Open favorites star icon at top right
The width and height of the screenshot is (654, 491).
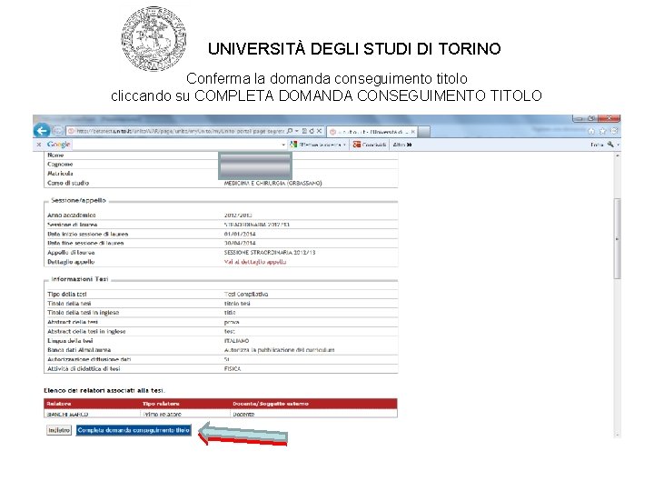(x=603, y=131)
